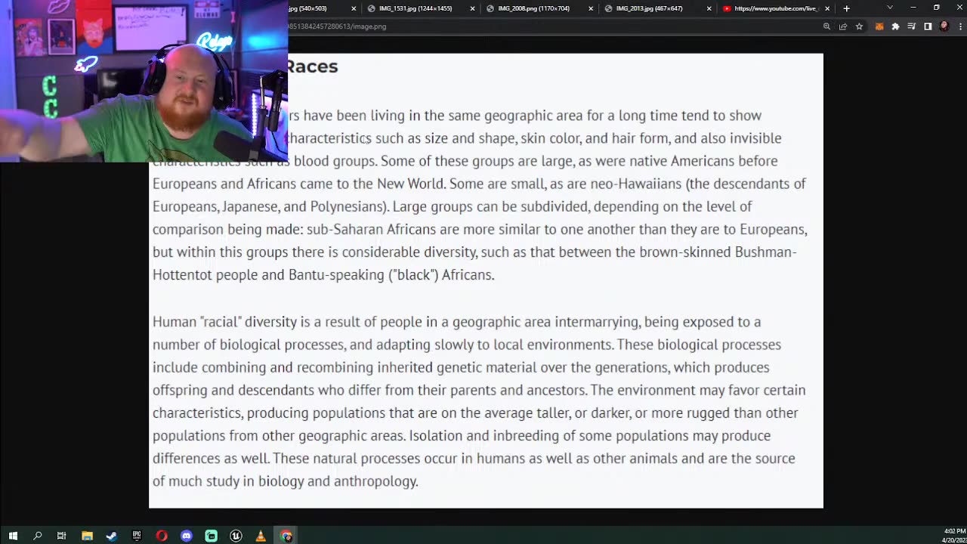Open Opera browser from taskbar

pyautogui.click(x=162, y=536)
